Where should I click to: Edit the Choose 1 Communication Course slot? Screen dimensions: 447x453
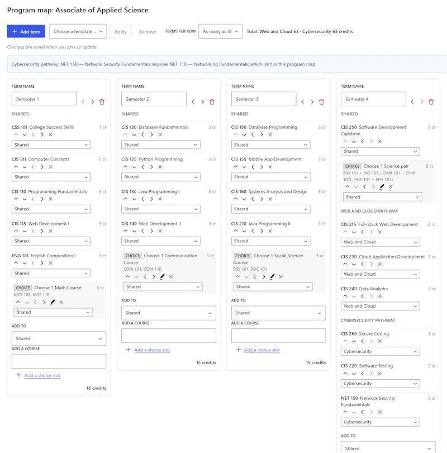[x=162, y=277]
